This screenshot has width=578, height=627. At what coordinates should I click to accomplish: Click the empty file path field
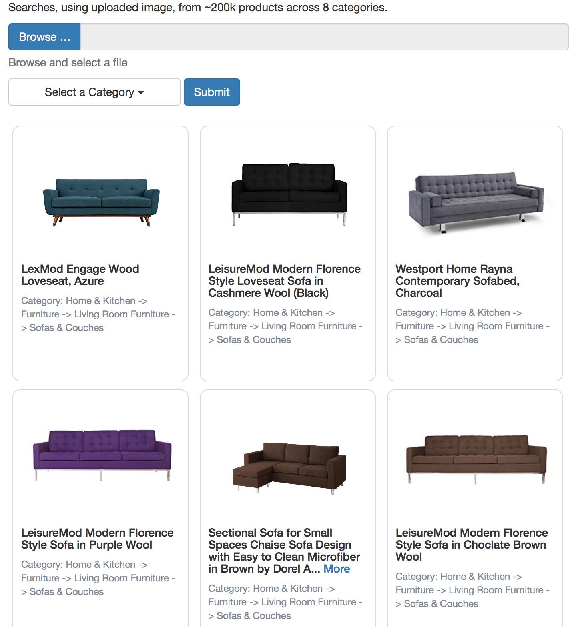(324, 37)
